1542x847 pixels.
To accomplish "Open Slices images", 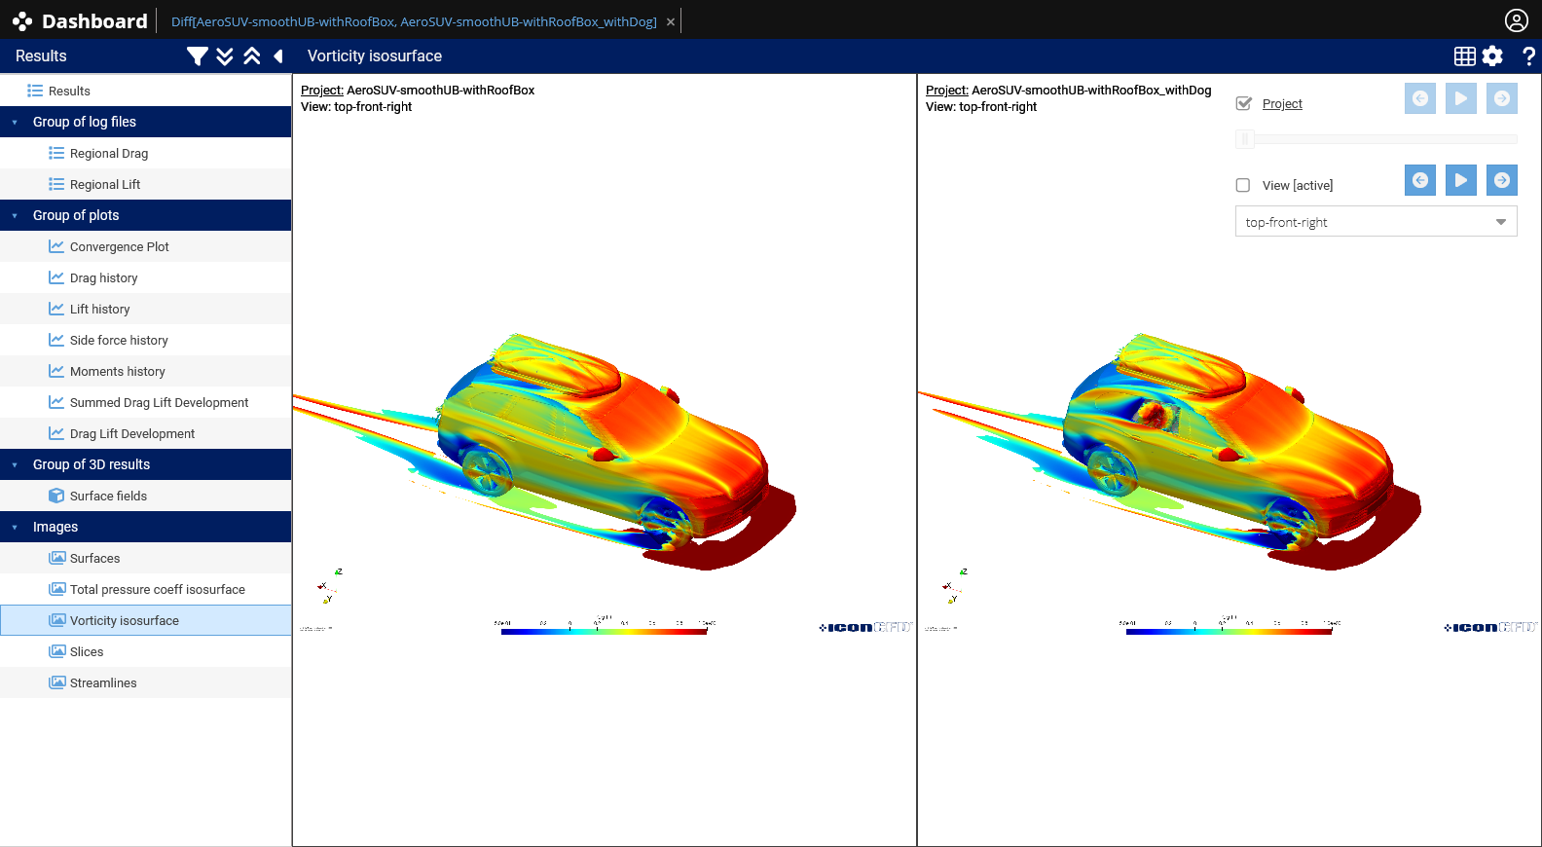I will coord(146,651).
